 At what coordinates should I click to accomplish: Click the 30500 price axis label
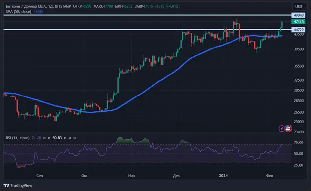click(299, 90)
